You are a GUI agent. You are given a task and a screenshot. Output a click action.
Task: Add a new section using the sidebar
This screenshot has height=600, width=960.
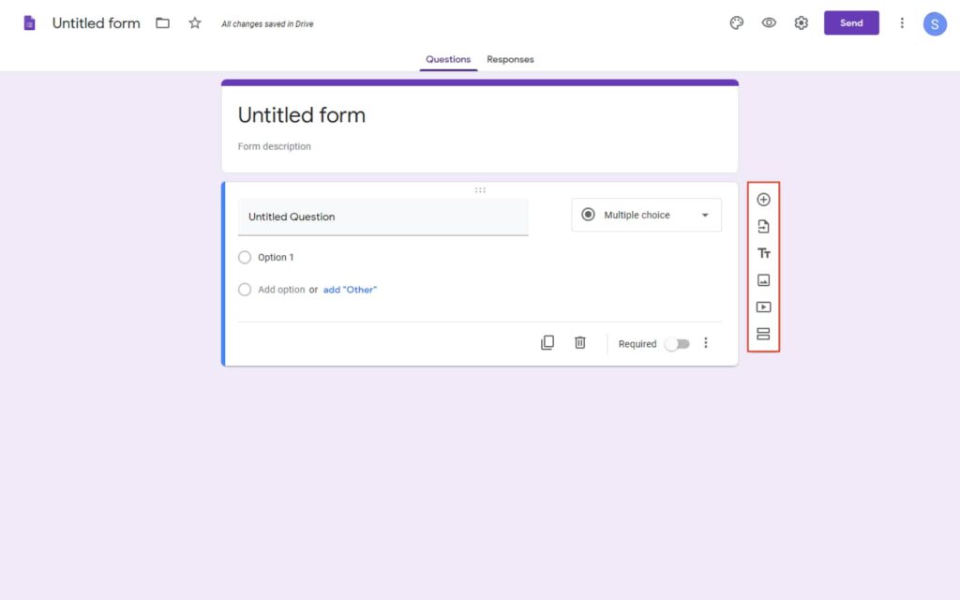tap(763, 334)
